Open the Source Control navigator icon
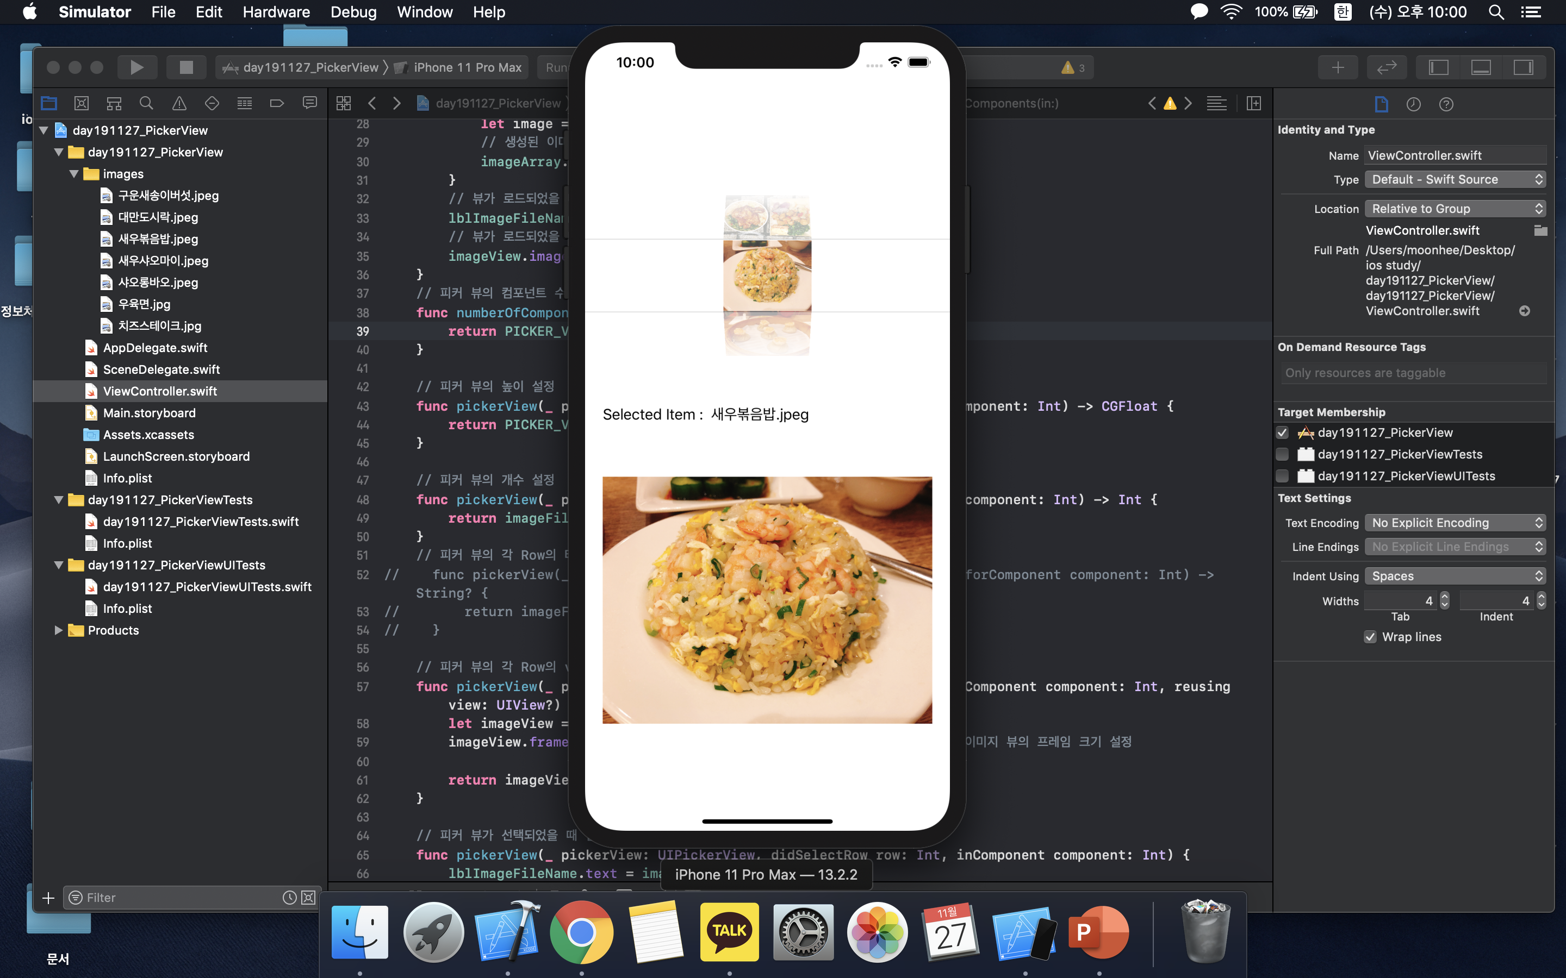This screenshot has width=1566, height=978. coord(82,103)
